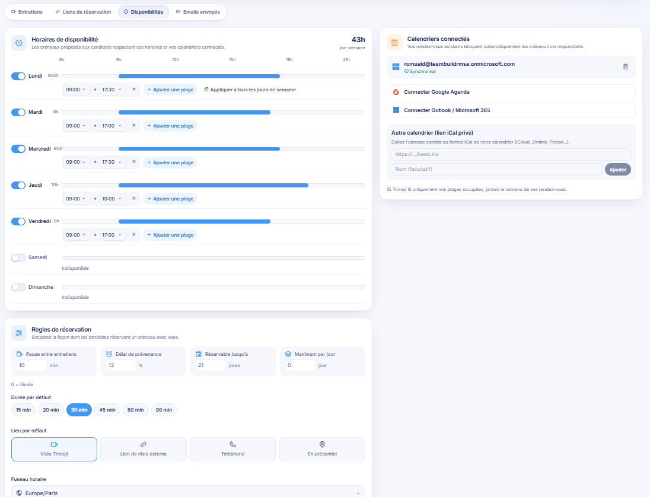This screenshot has width=650, height=497.
Task: Remove Mercredi time range with X icon
Action: pyautogui.click(x=134, y=162)
